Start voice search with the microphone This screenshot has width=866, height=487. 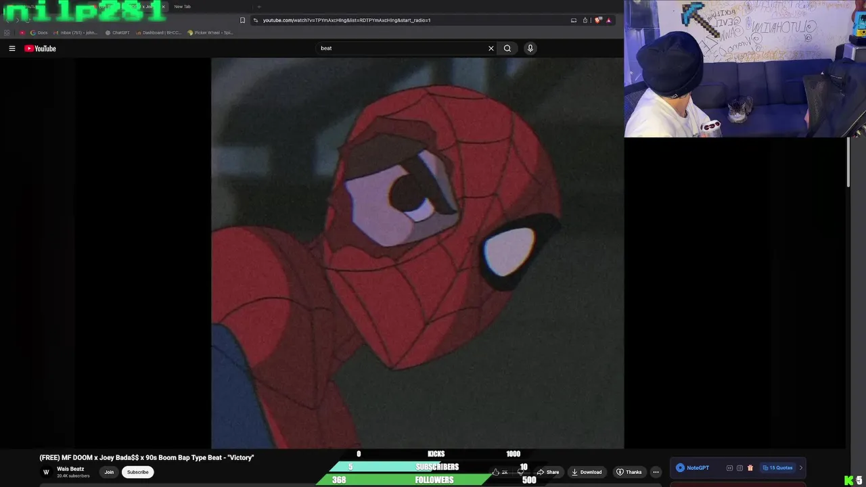[530, 48]
